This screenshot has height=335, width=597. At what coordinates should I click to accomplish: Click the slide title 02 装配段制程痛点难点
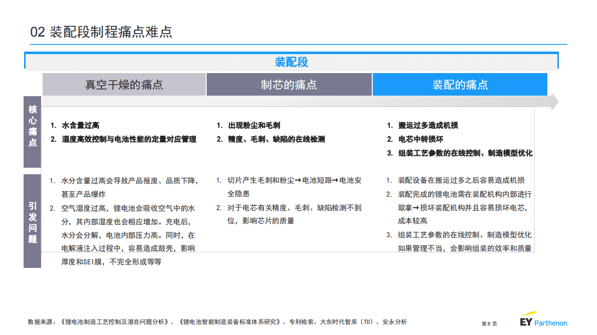101,31
